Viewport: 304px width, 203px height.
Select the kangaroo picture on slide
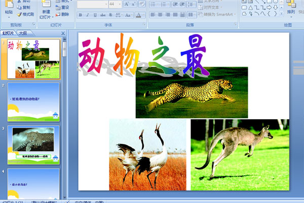240,155
